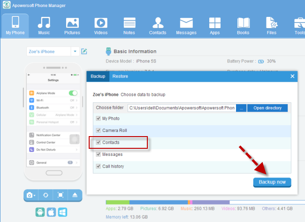This screenshot has height=222, width=305.
Task: Open the Books section
Action: [243, 25]
